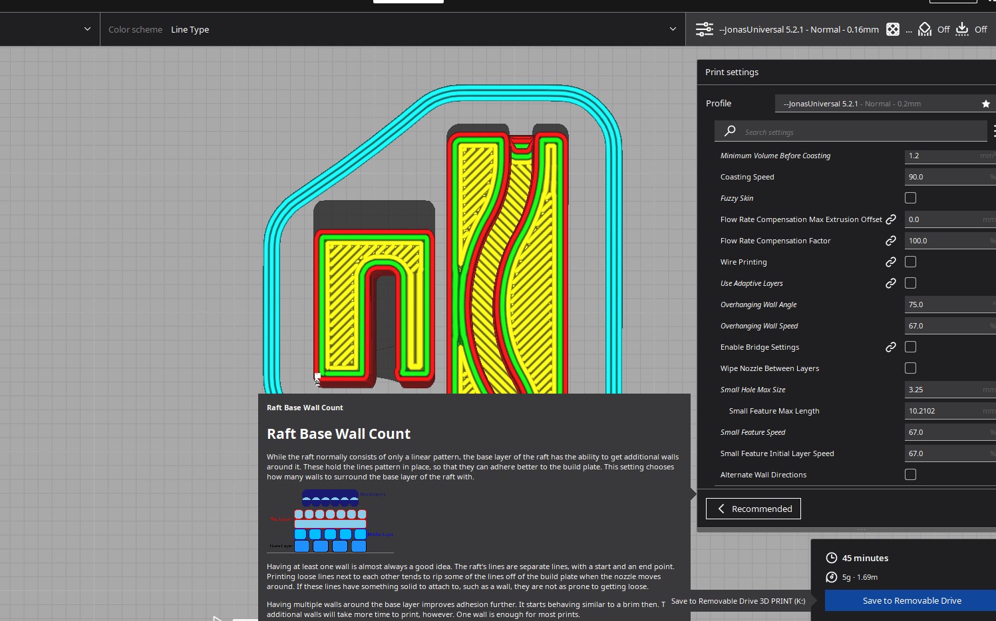The width and height of the screenshot is (996, 621).
Task: Click the infill density icon in the top bar
Action: point(893,29)
